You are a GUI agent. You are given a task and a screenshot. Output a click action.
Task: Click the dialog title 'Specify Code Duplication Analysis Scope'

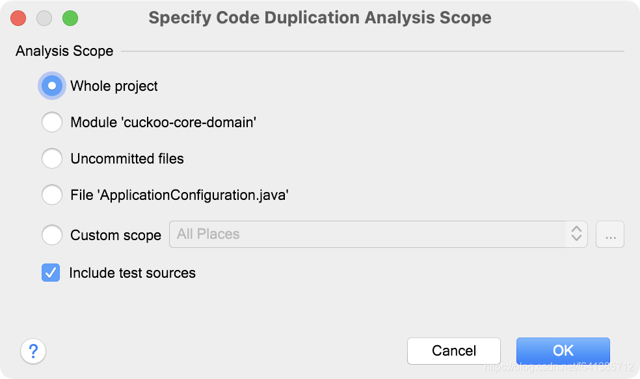[x=319, y=18]
